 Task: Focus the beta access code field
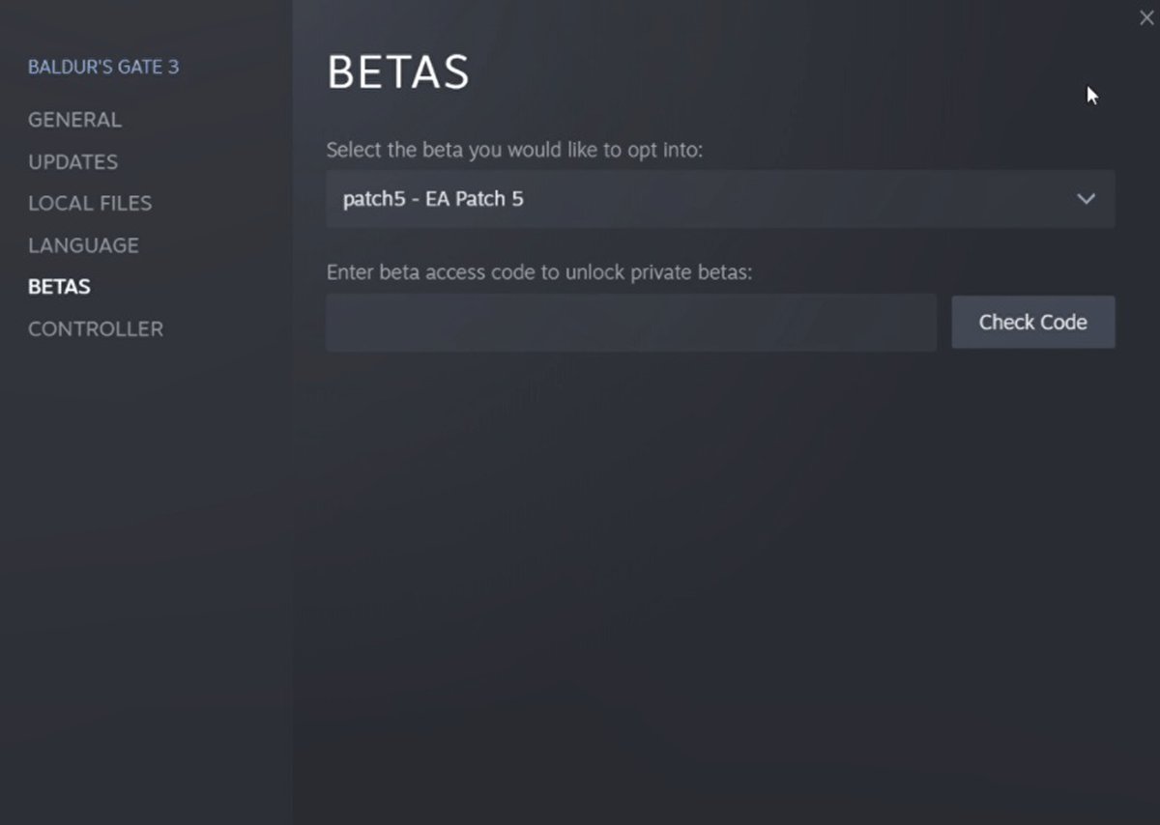[x=630, y=323]
